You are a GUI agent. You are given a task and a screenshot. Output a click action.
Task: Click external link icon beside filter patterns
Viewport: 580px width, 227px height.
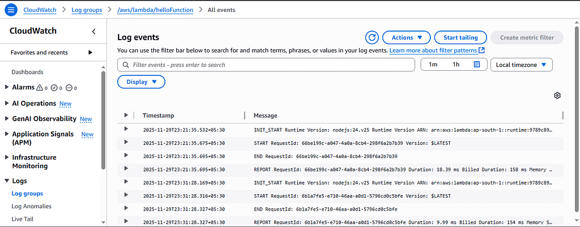(x=481, y=50)
